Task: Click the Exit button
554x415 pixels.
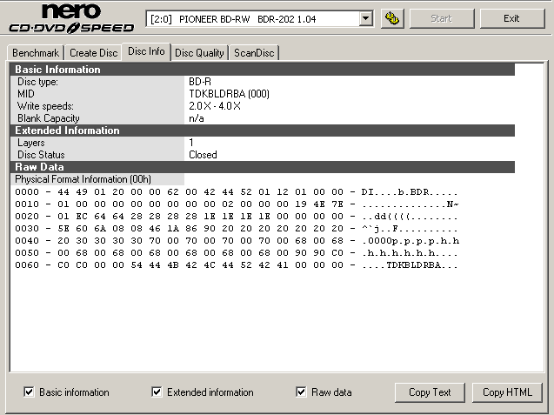Action: click(511, 18)
